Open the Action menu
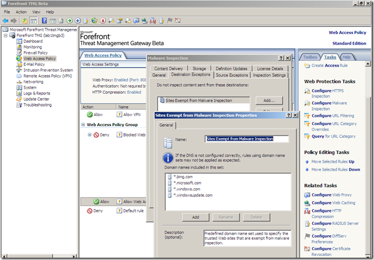This screenshot has height=260, width=374. point(21,12)
